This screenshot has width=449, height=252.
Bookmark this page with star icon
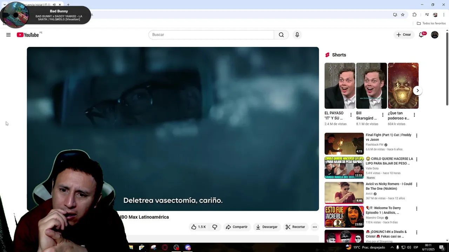tap(403, 15)
